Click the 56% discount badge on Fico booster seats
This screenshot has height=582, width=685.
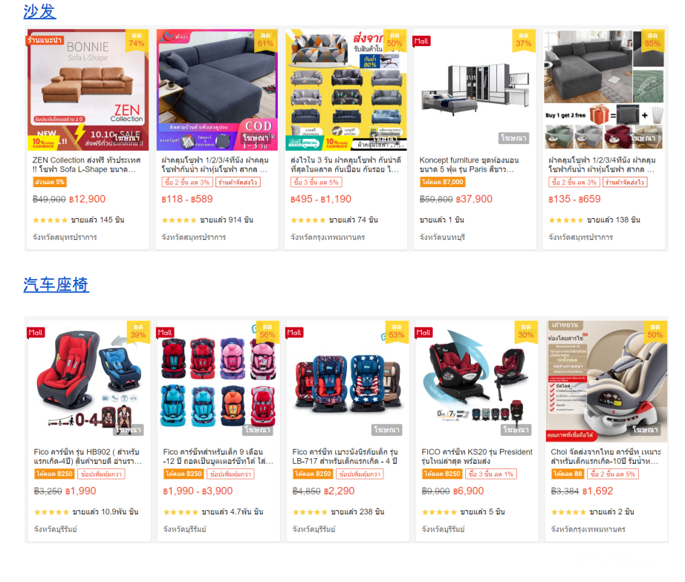(267, 332)
